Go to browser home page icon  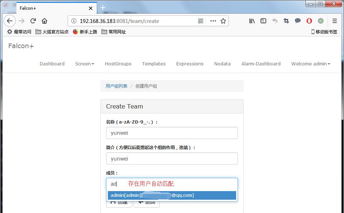[44, 21]
